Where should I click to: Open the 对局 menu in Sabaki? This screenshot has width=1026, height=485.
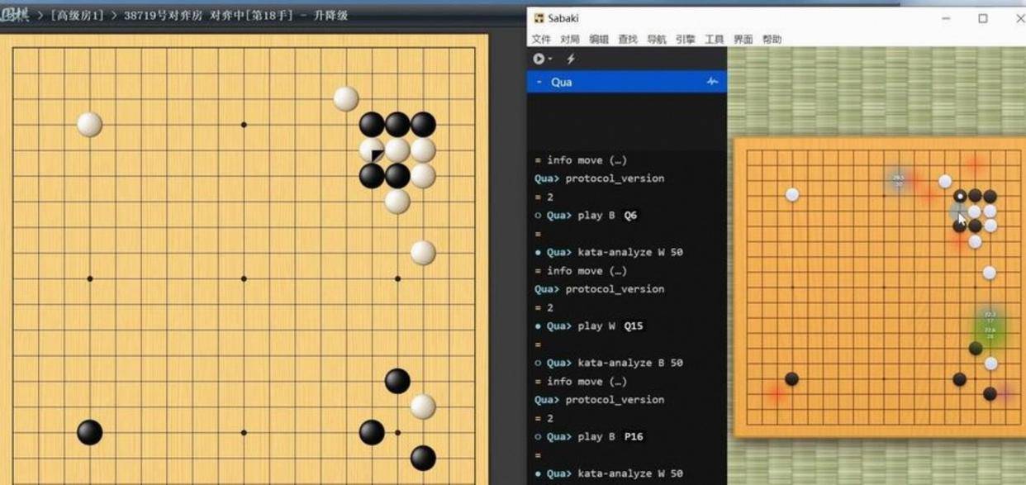[x=569, y=39]
